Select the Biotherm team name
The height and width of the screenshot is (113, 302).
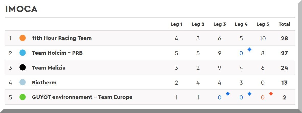[44, 83]
